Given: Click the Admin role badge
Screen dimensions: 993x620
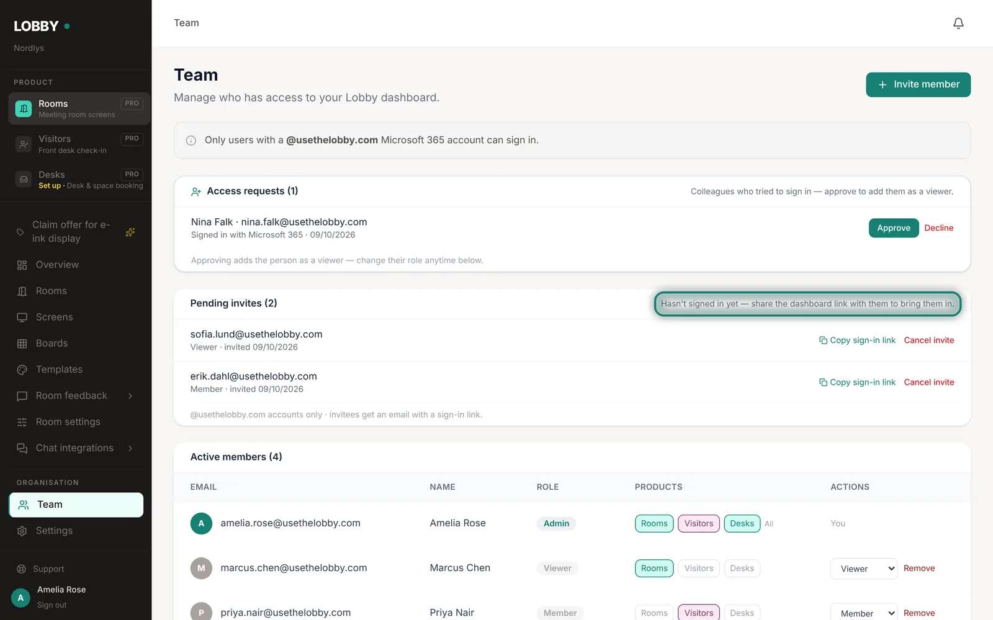Looking at the screenshot, I should coord(556,524).
